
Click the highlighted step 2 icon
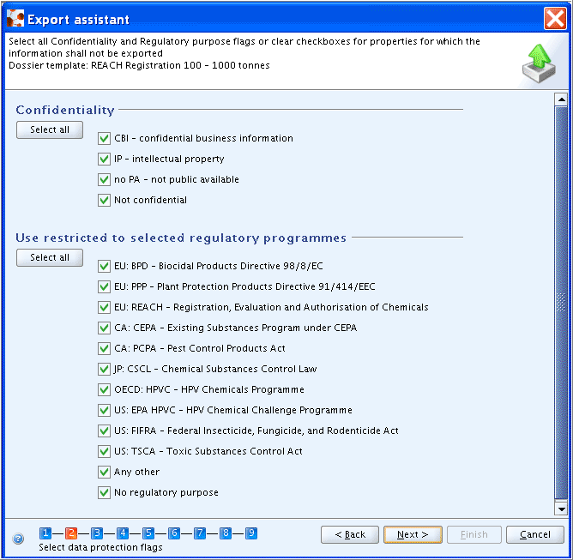coord(71,533)
